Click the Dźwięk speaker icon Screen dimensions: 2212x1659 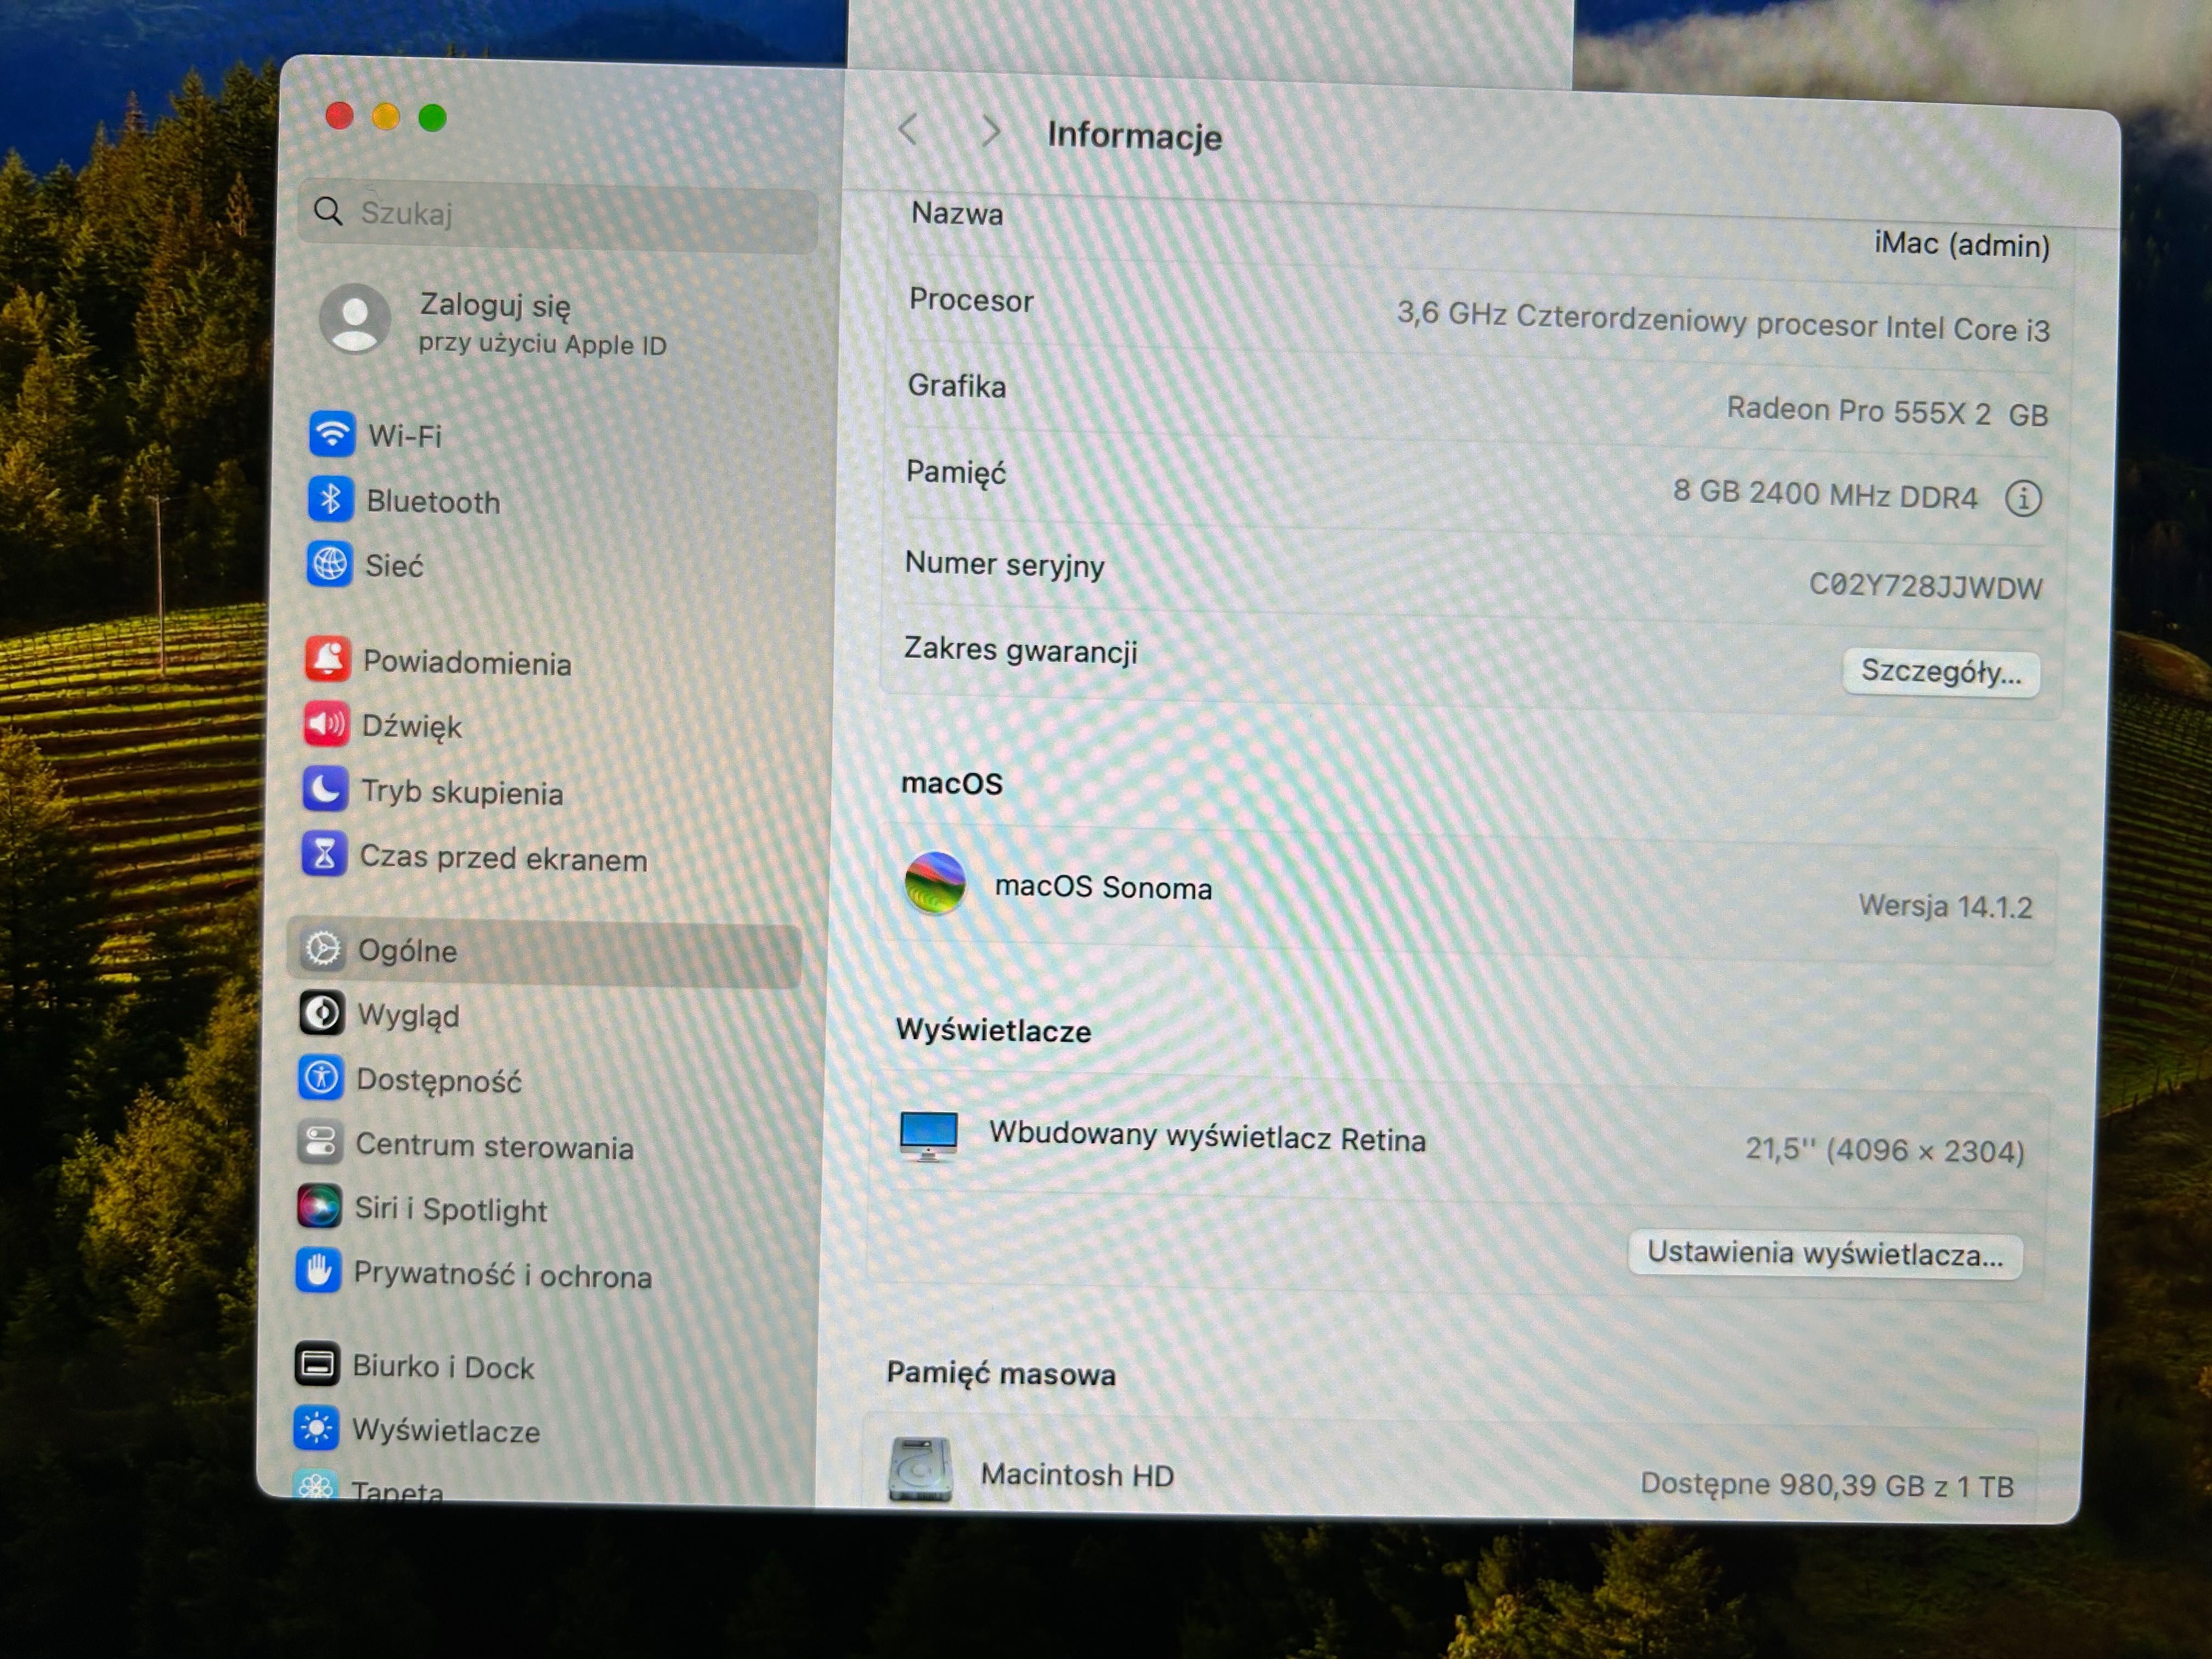[326, 724]
